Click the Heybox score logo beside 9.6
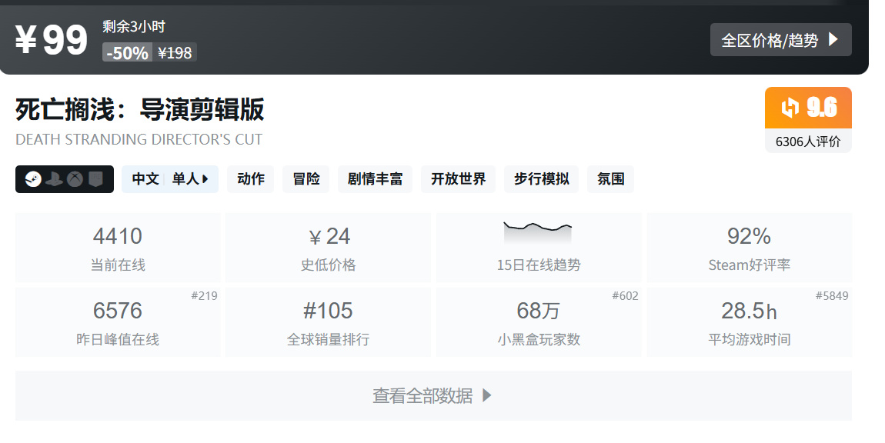The height and width of the screenshot is (443, 885). (790, 107)
